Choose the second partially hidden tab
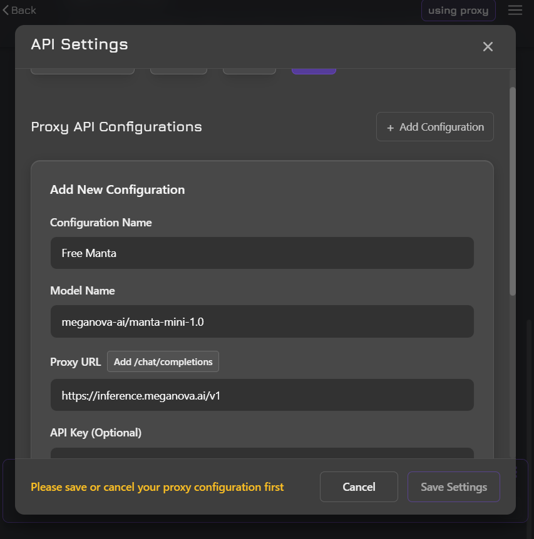Screen dimensions: 534x539 tap(178, 71)
